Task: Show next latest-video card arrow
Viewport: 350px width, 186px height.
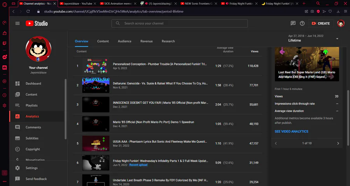Action: point(338,143)
